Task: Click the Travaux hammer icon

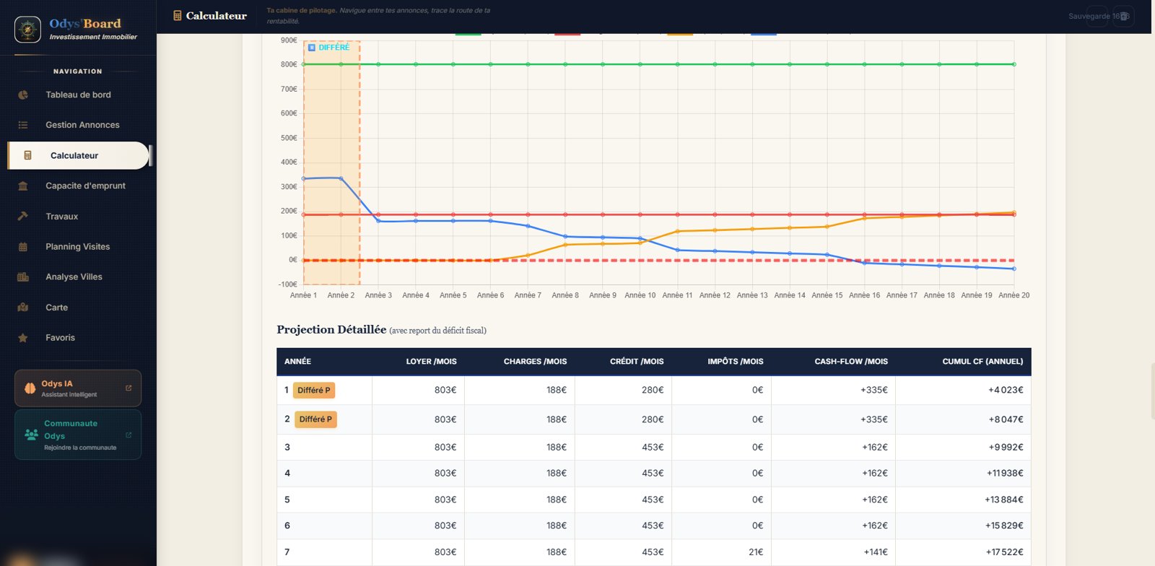Action: [23, 216]
